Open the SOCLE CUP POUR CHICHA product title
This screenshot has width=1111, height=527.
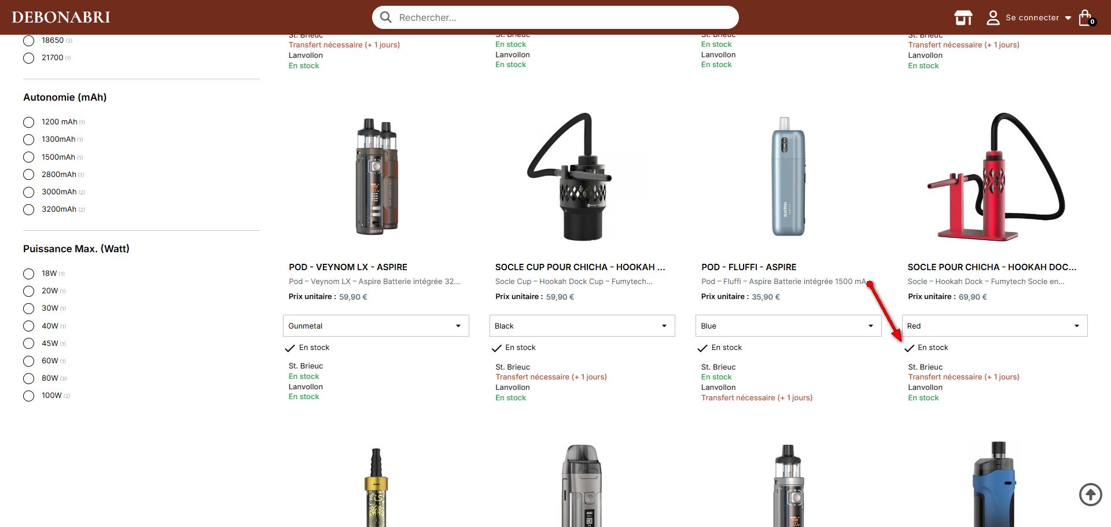pyautogui.click(x=580, y=267)
